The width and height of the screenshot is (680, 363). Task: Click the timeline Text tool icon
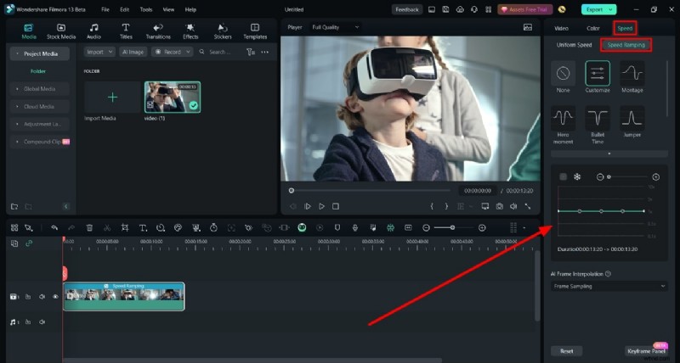pyautogui.click(x=143, y=227)
